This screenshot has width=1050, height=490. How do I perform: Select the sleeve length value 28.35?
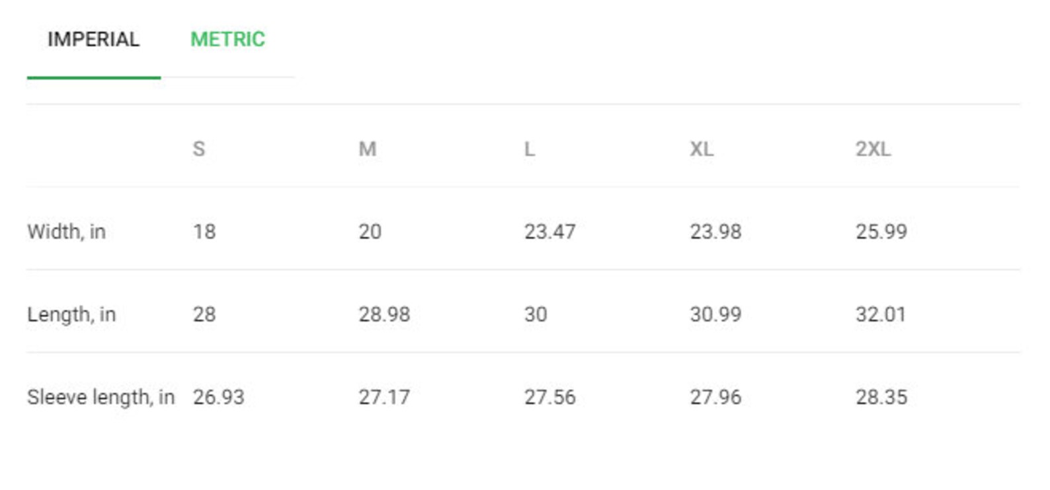pyautogui.click(x=881, y=397)
